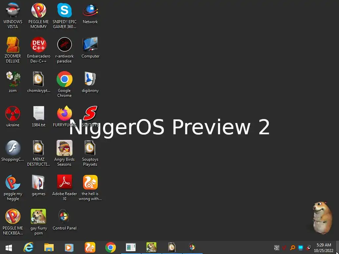Open the grayscale picture tray icon
Viewport: 339px width, 254px height.
coord(276,247)
